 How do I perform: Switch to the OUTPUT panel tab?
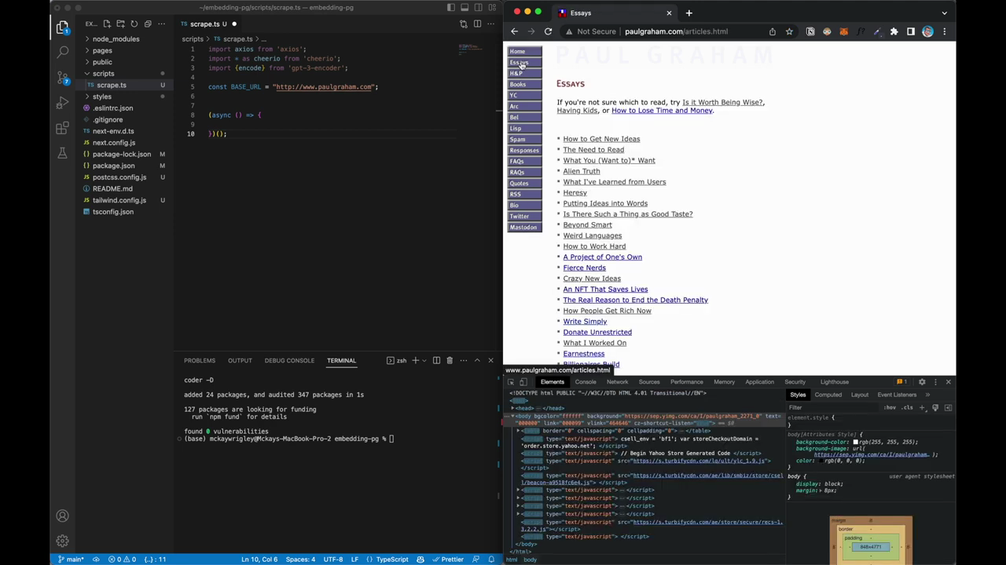(x=240, y=360)
